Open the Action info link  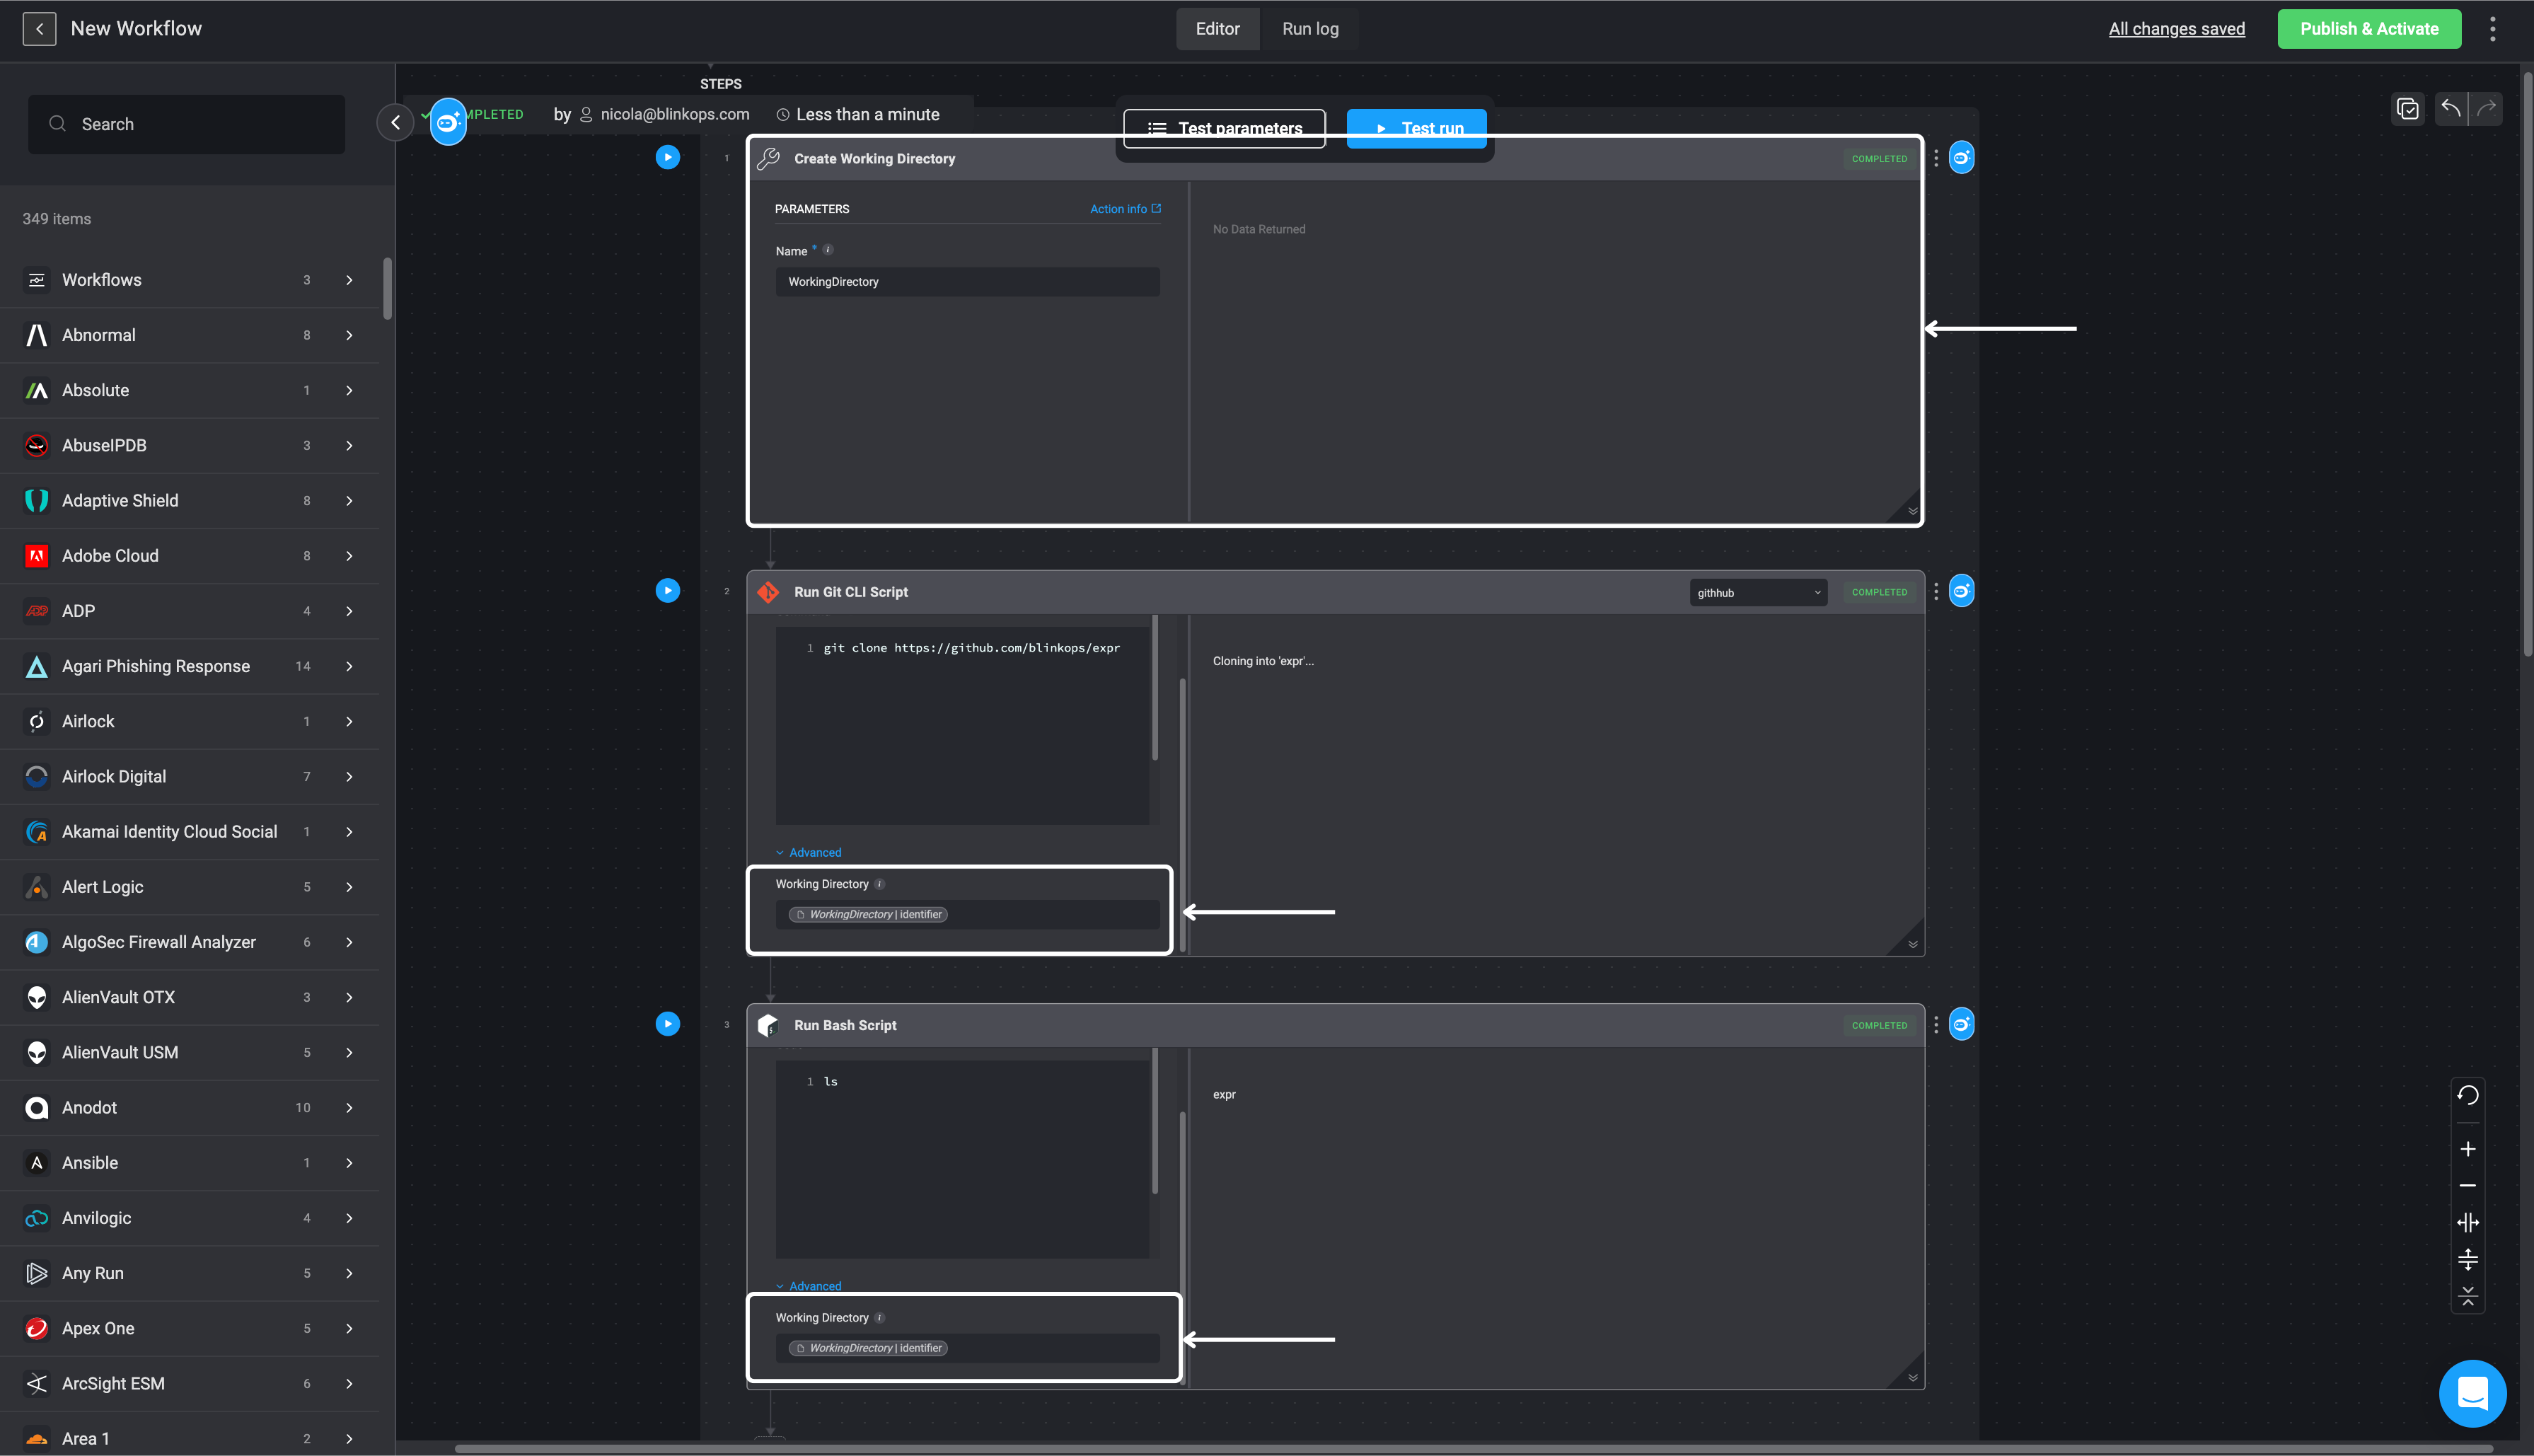point(1126,209)
